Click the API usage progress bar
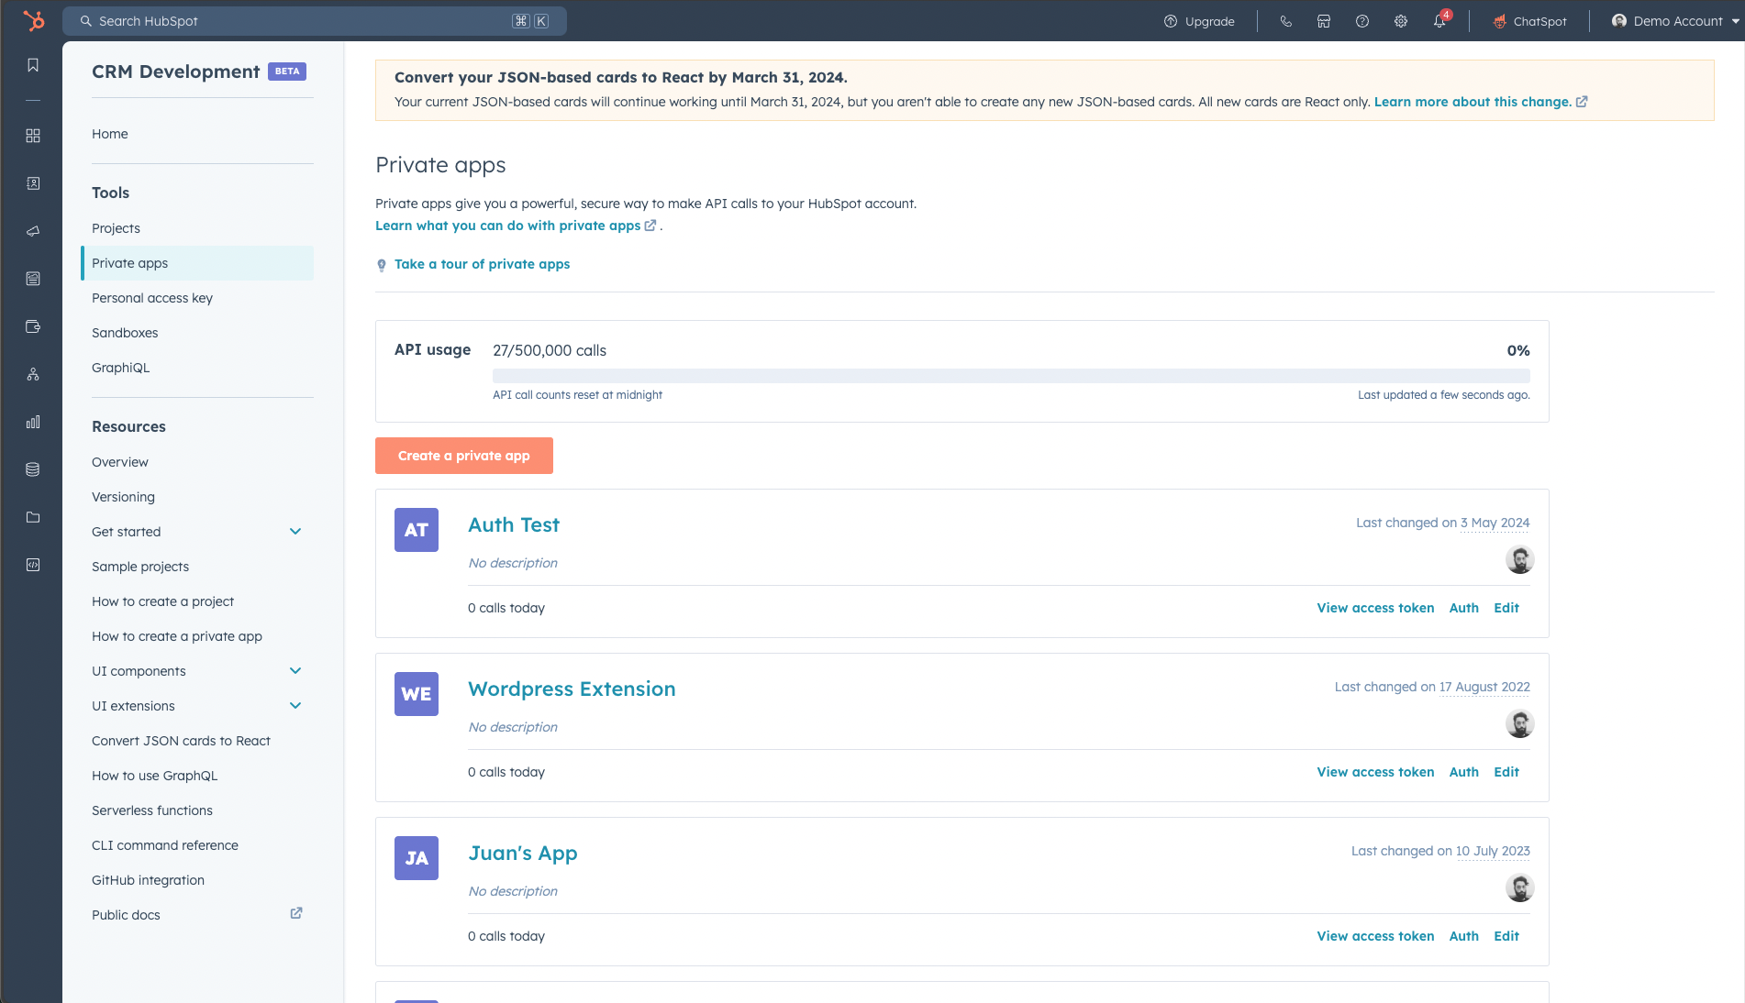 (1011, 376)
